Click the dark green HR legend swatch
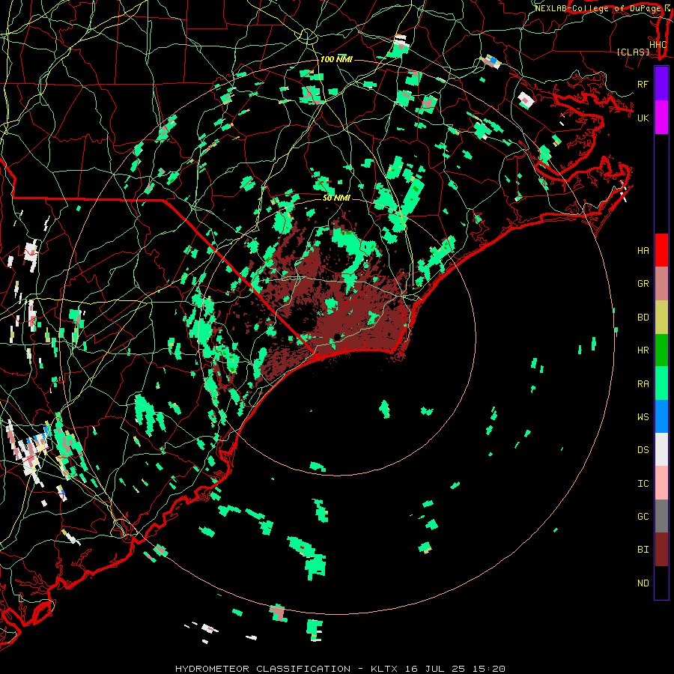The height and width of the screenshot is (674, 674). (661, 350)
